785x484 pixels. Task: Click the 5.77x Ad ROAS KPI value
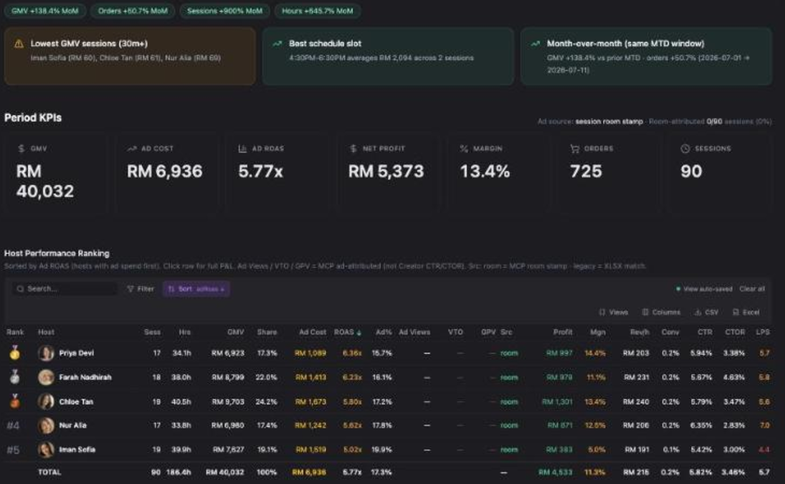coord(260,171)
